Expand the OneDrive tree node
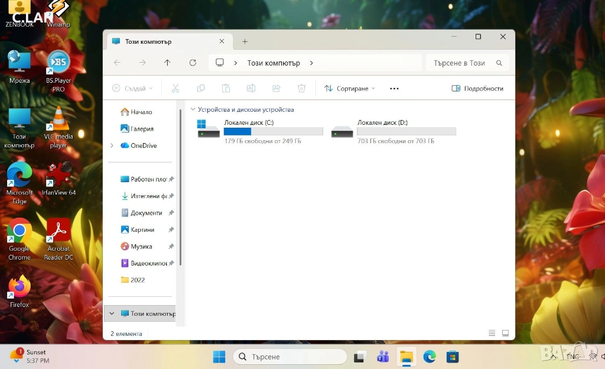The width and height of the screenshot is (605, 369). (112, 145)
